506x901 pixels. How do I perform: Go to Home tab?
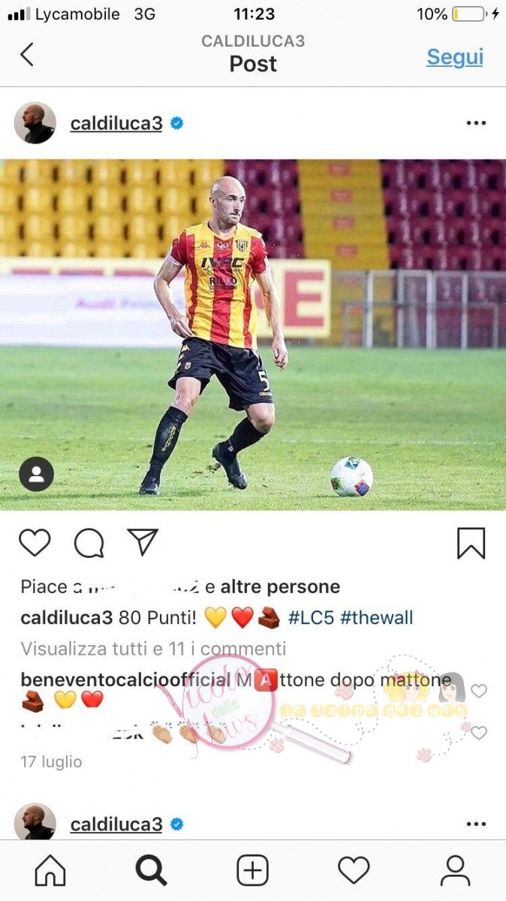[50, 871]
